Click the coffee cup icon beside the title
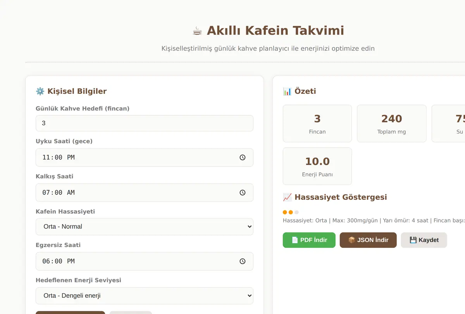The image size is (465, 314). pyautogui.click(x=197, y=31)
